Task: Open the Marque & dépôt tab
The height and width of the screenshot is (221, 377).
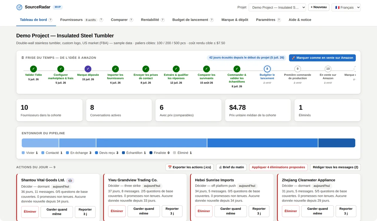Action: [235, 20]
